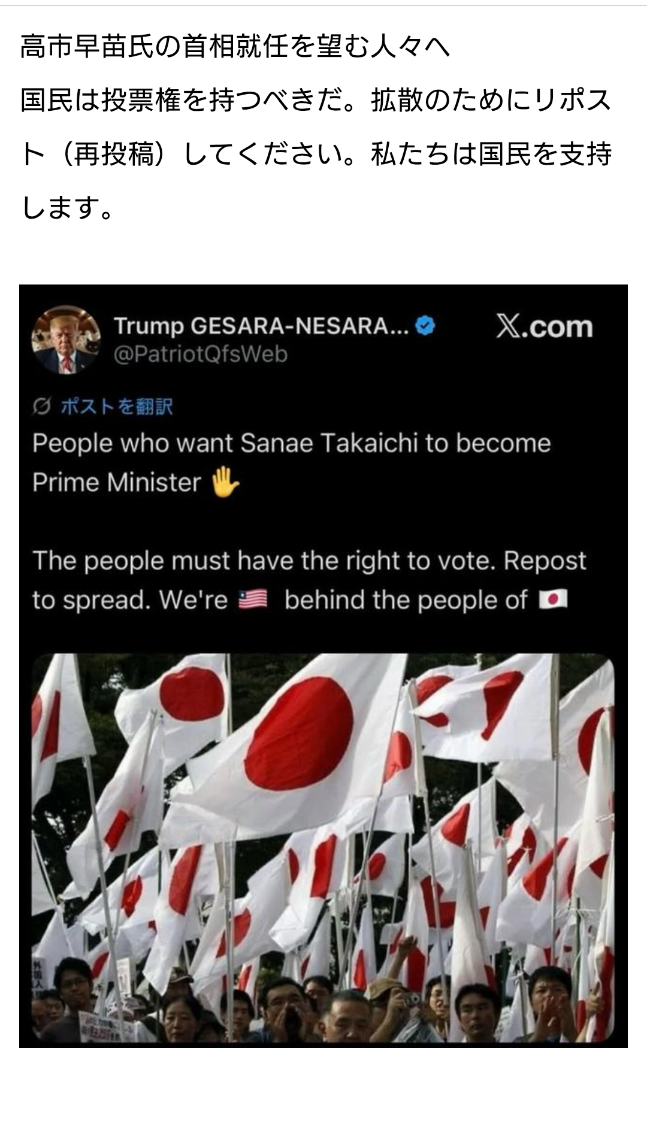Tap the Trump profile avatar picture

point(66,340)
